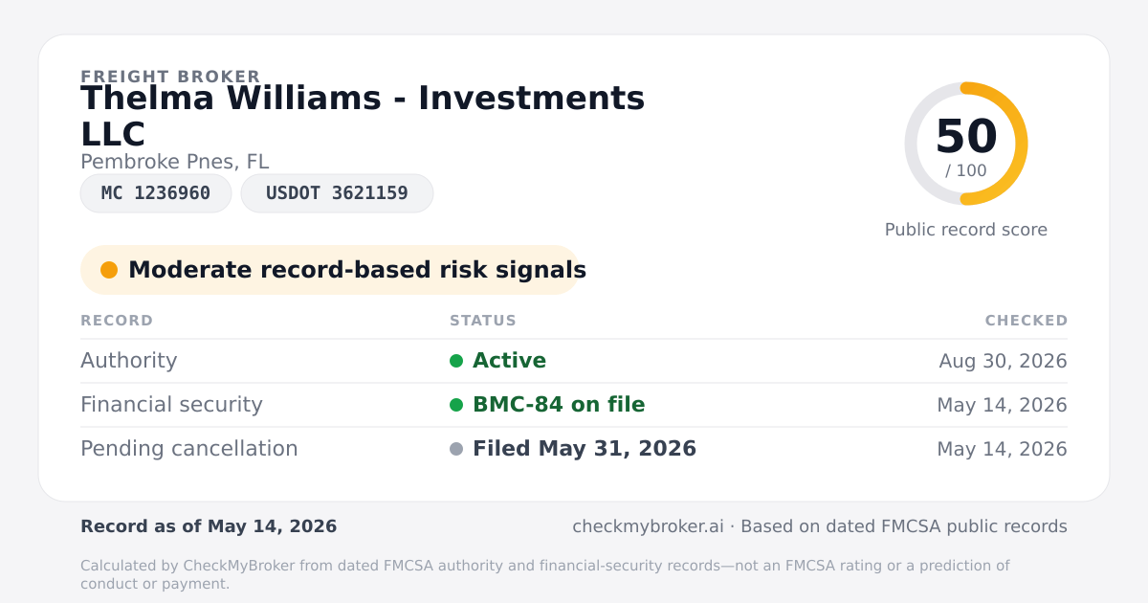Click the RECORD column header
Image resolution: width=1148 pixels, height=603 pixels.
(117, 321)
